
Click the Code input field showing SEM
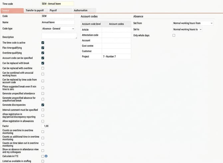(58, 16)
